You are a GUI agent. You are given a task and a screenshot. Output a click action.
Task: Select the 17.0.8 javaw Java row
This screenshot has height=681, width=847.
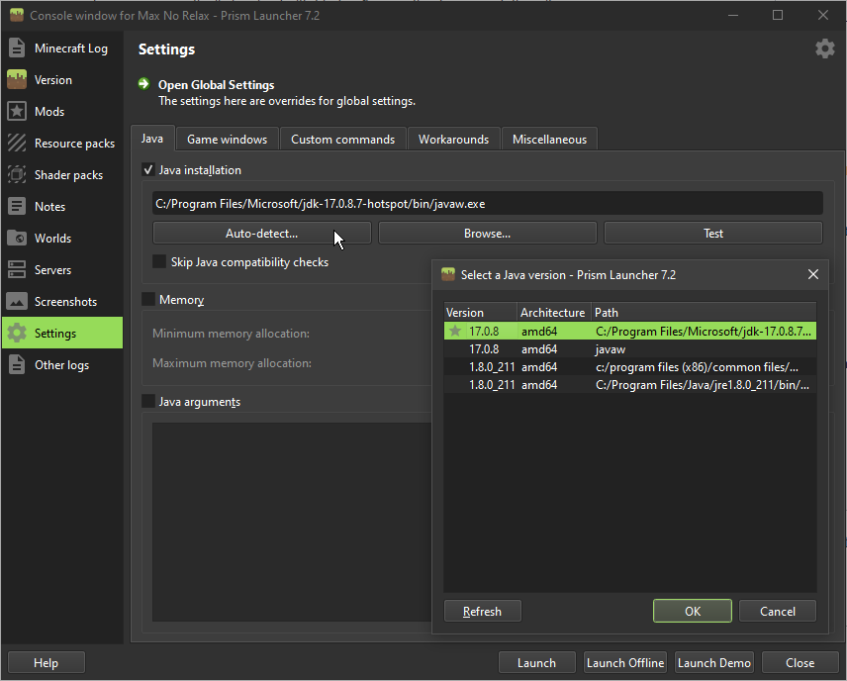[630, 349]
